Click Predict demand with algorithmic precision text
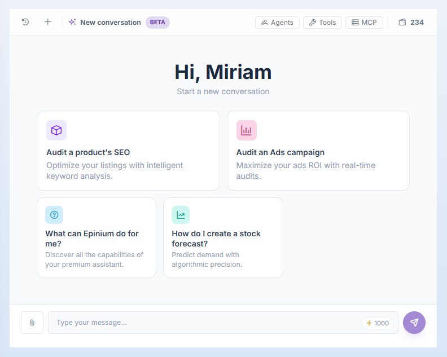The image size is (447, 357). pyautogui.click(x=207, y=259)
